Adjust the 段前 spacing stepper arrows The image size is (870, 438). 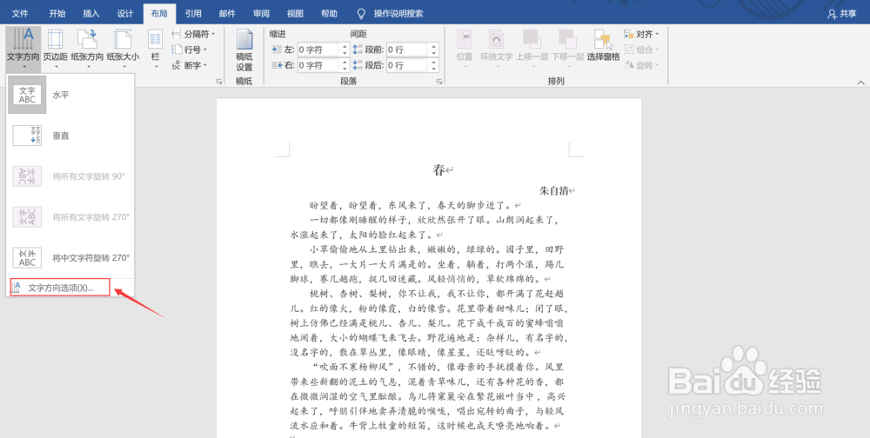[434, 50]
